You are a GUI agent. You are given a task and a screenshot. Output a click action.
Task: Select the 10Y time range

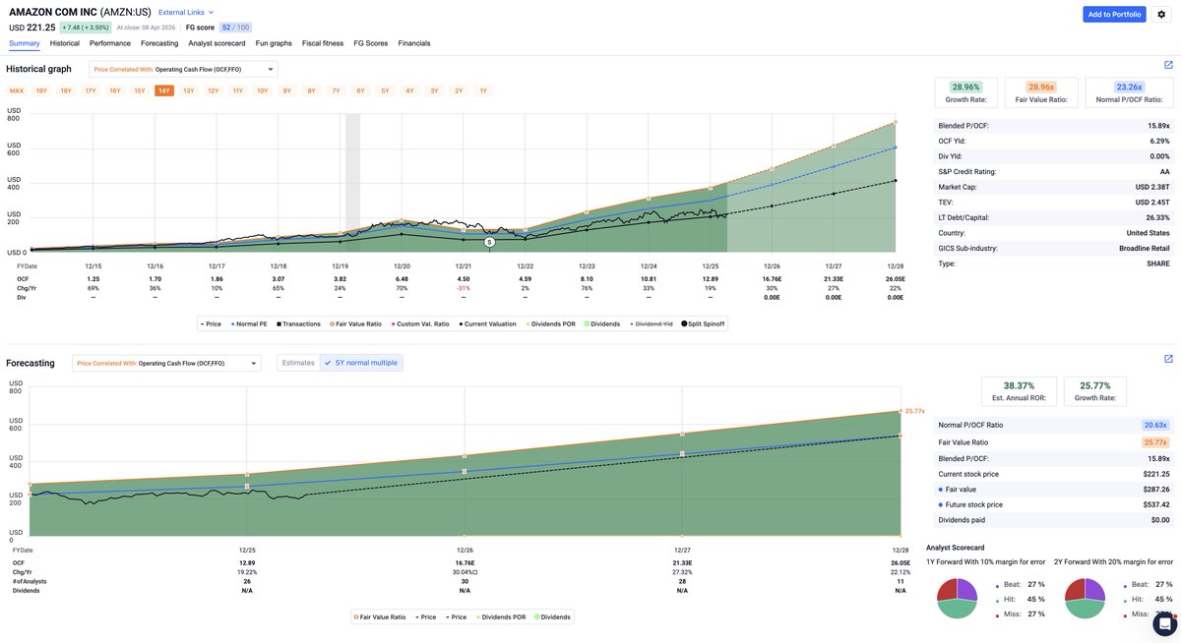263,90
